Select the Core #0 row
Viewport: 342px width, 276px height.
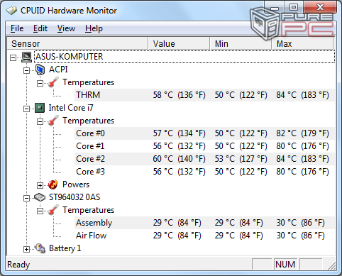[204, 133]
